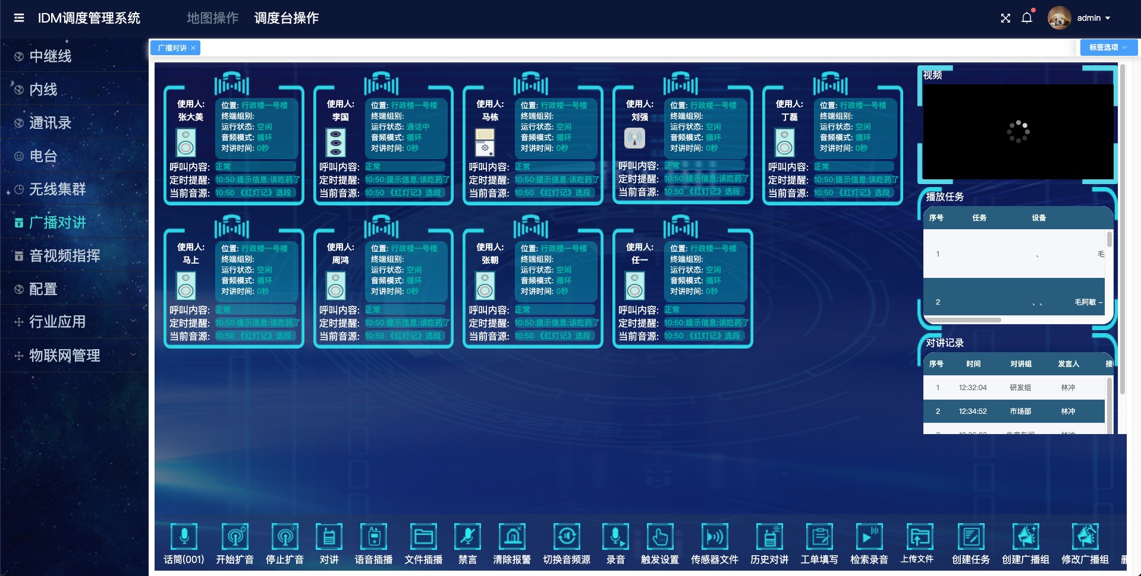Stop broadcast using 停止扩音 icon
The height and width of the screenshot is (576, 1141).
[285, 537]
